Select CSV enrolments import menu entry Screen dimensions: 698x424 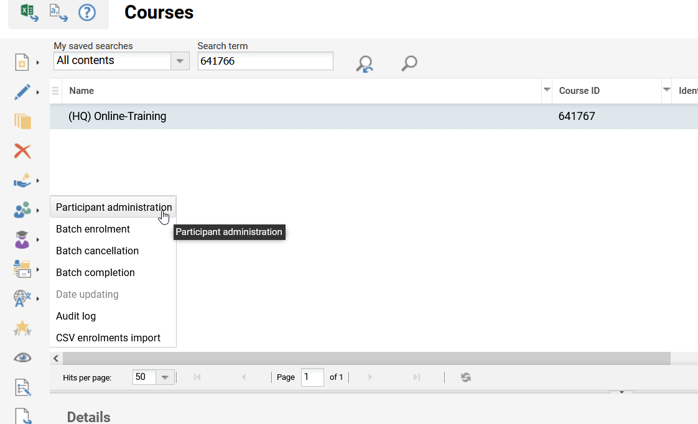(x=108, y=338)
